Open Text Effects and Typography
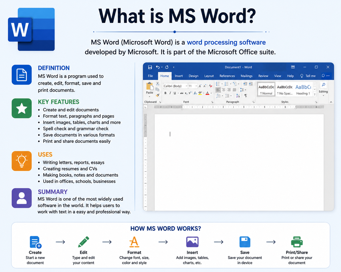 click(195, 93)
